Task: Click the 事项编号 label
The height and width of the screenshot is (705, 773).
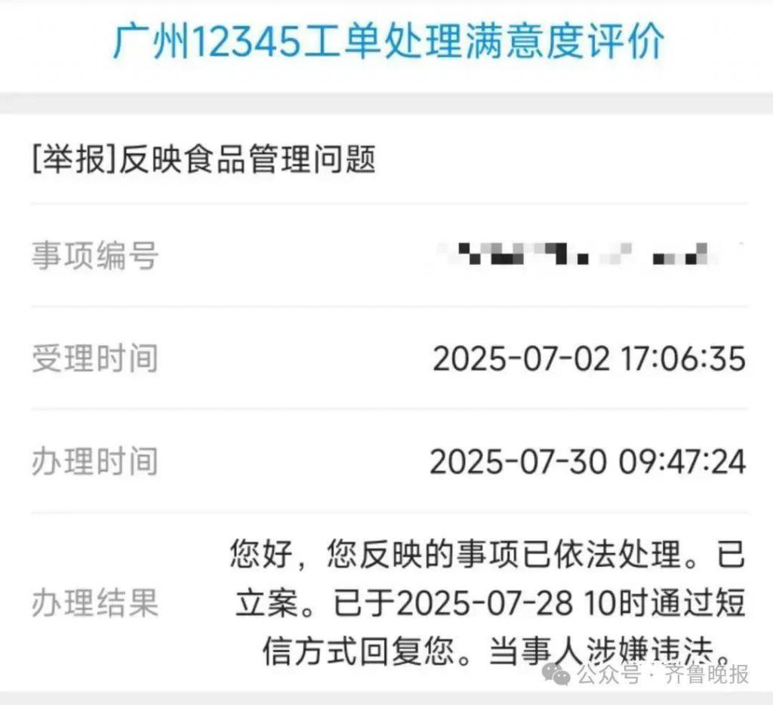Action: coord(94,255)
